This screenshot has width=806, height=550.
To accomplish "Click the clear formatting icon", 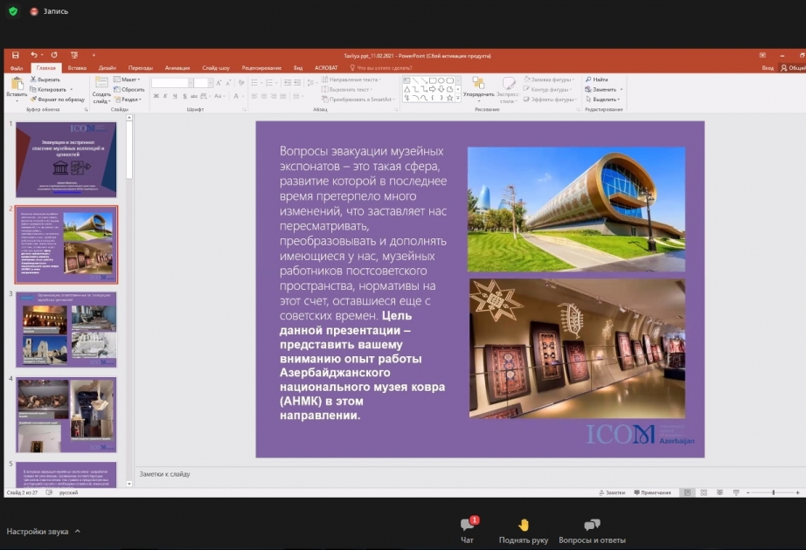I will pyautogui.click(x=241, y=83).
